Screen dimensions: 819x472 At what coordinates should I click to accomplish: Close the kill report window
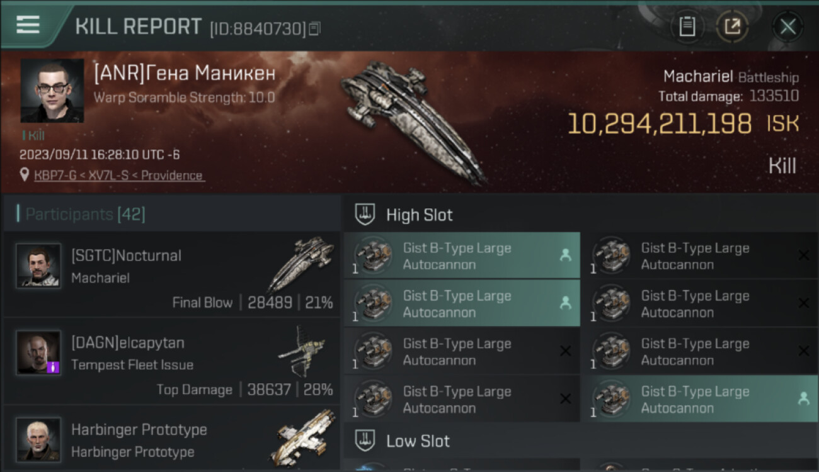pyautogui.click(x=787, y=26)
